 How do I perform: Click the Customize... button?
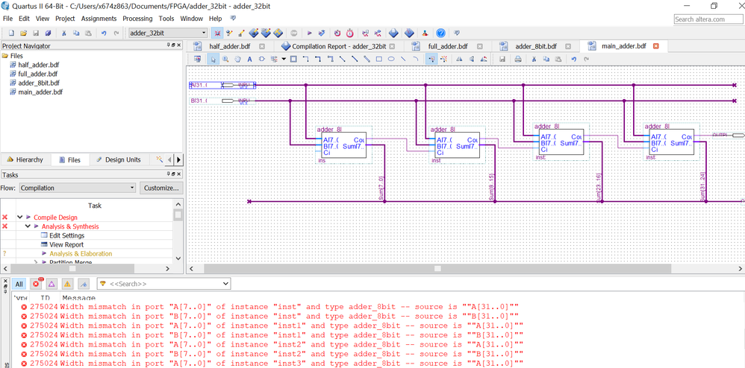pos(161,188)
